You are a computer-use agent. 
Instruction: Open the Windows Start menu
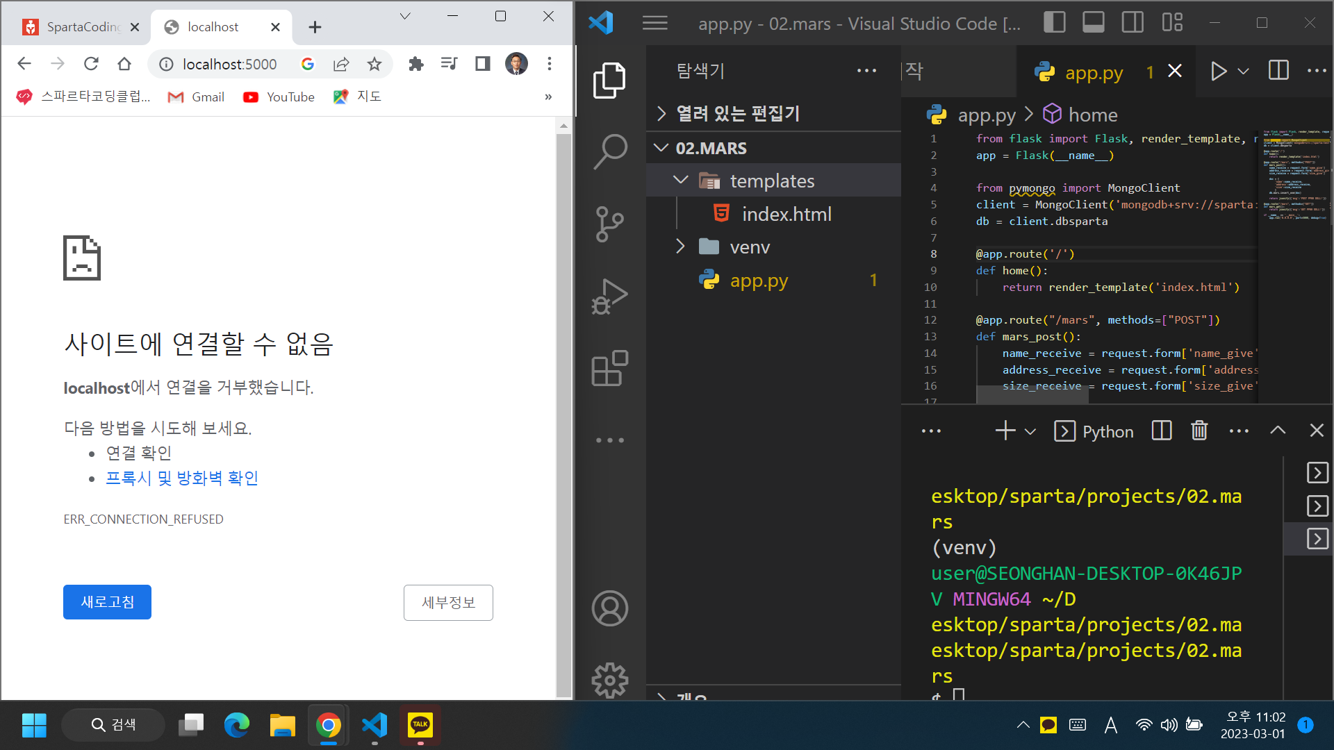[34, 725]
